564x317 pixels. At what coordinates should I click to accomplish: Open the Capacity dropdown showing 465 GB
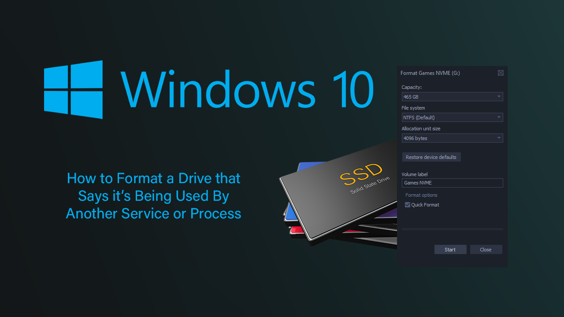pos(452,96)
